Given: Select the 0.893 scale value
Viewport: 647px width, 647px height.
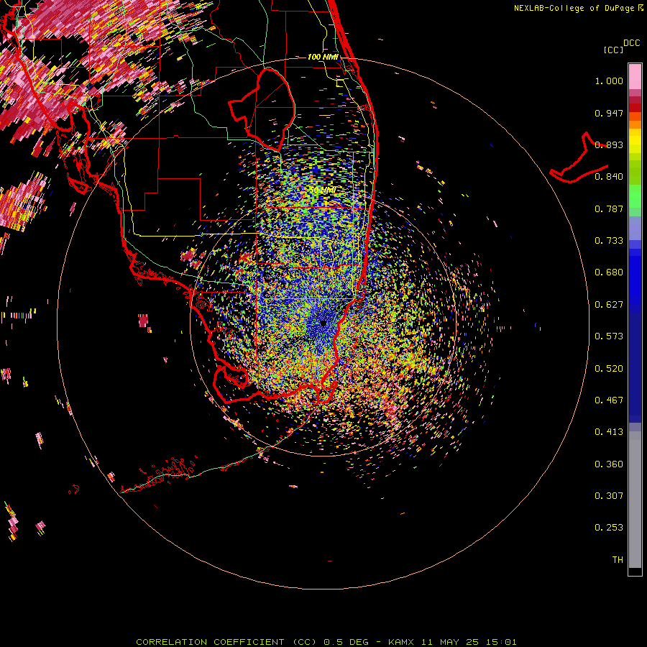Looking at the screenshot, I should tap(609, 144).
